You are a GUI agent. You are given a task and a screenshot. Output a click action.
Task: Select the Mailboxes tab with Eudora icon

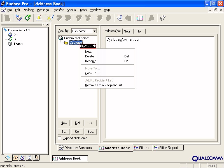(x=8, y=158)
